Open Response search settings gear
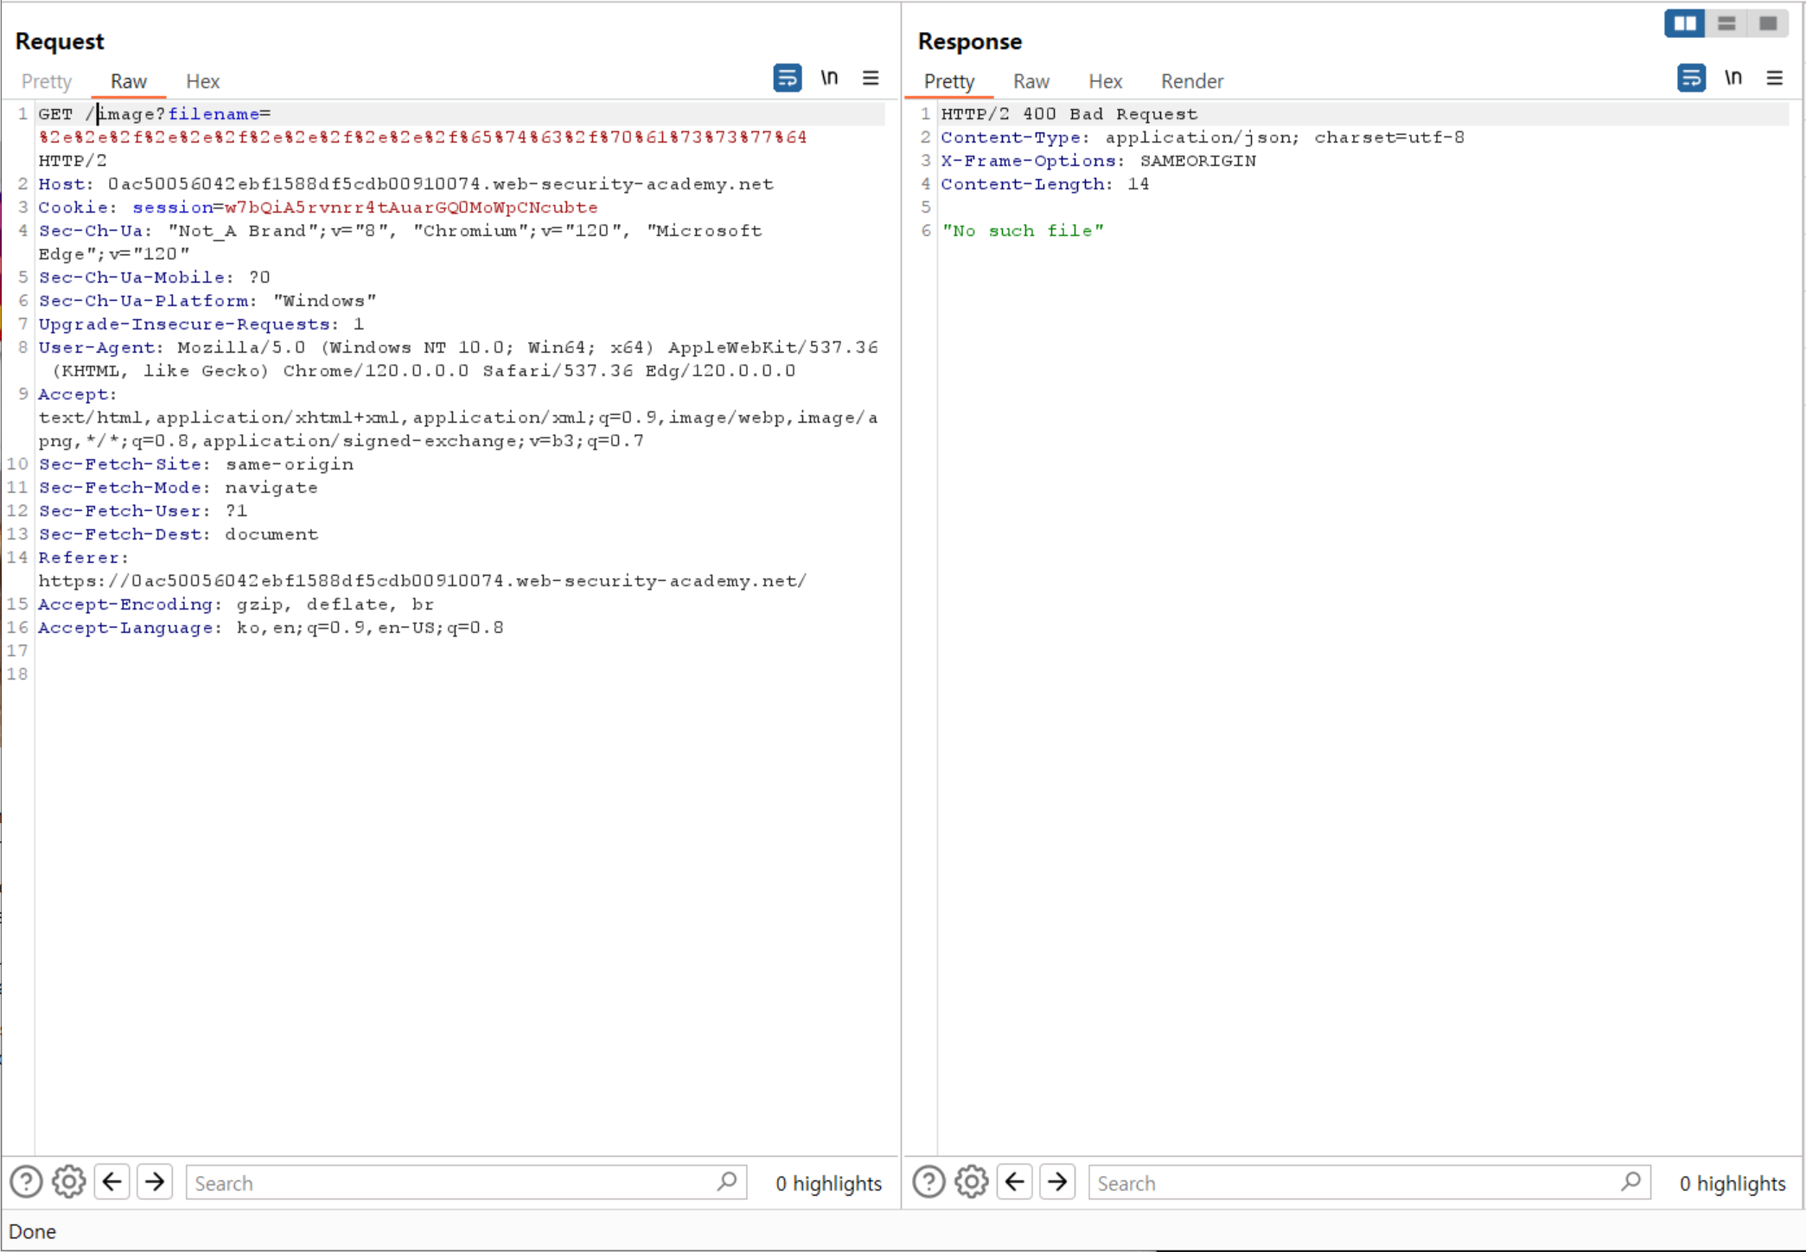1806x1252 pixels. tap(972, 1182)
